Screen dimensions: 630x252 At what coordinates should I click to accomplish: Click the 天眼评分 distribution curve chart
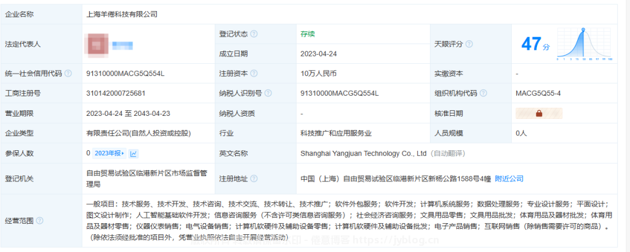click(x=583, y=44)
